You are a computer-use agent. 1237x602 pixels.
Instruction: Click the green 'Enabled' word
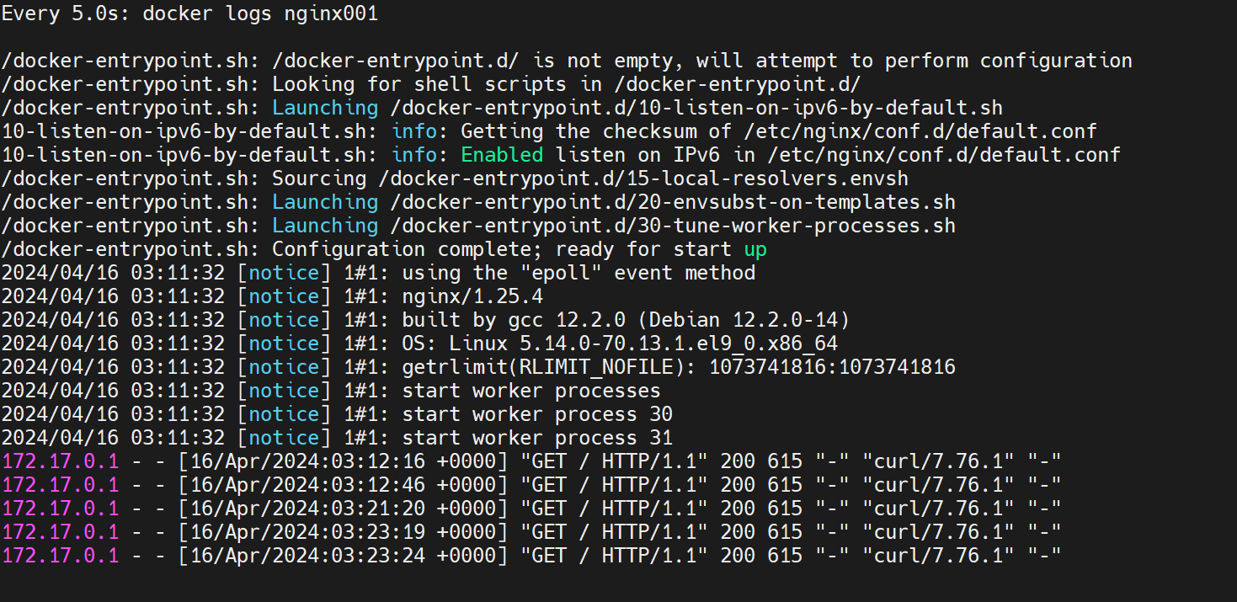(x=502, y=155)
